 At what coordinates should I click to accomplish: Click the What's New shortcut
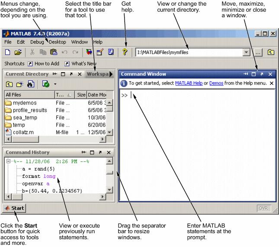(80, 63)
